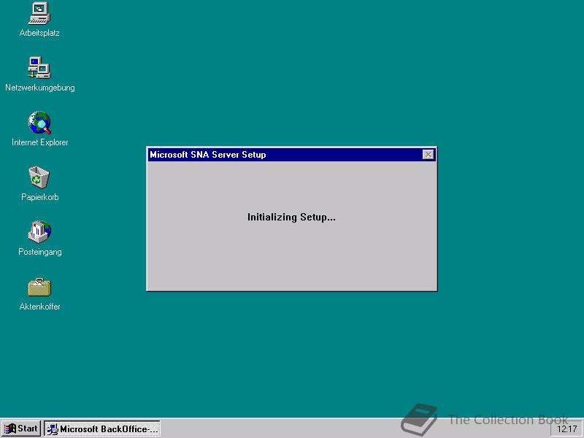
Task: Activate Microsoft BackOffice taskbar button
Action: [102, 429]
